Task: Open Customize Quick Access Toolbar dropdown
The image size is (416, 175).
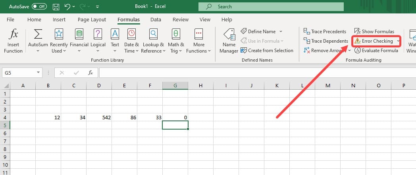Action: point(97,7)
